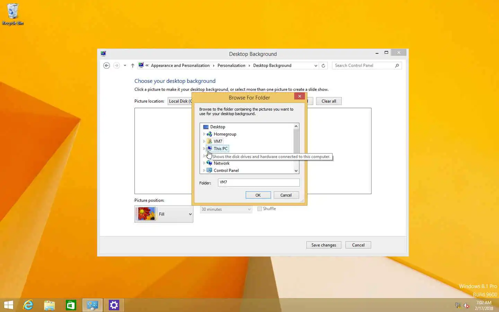
Task: Launch Internet Explorer from the taskbar
Action: pos(28,305)
